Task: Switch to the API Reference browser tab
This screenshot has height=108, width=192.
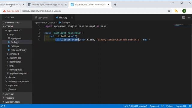Action: (10, 5)
